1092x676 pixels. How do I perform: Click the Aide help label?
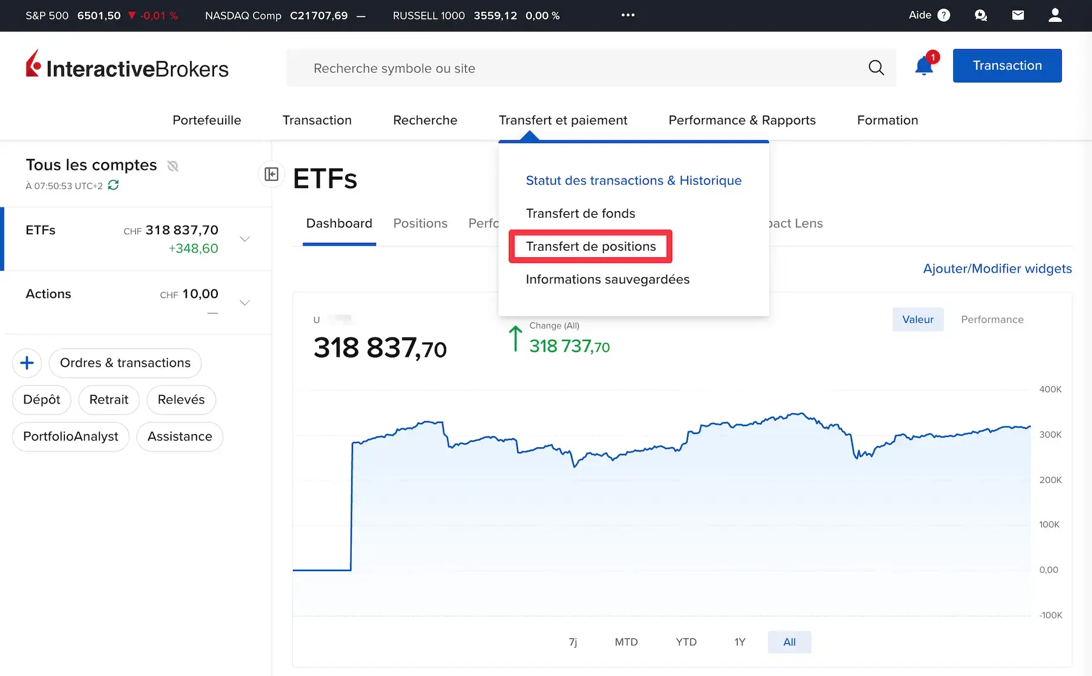(x=920, y=15)
